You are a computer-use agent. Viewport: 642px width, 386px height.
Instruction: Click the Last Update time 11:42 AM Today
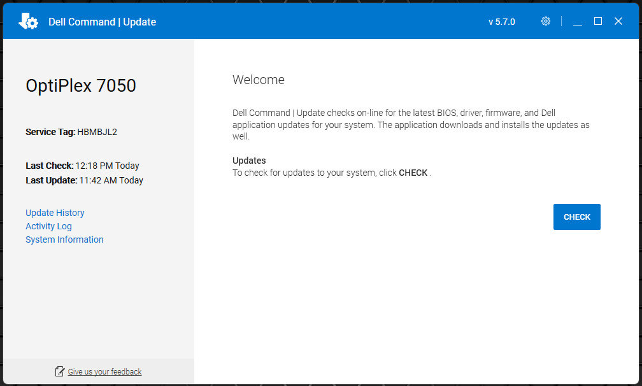tap(111, 180)
